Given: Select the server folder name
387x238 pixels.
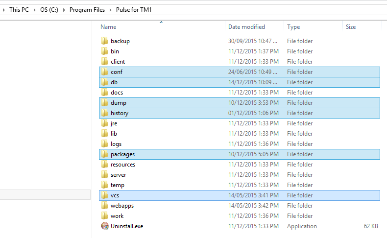Looking at the screenshot, I should (x=118, y=175).
